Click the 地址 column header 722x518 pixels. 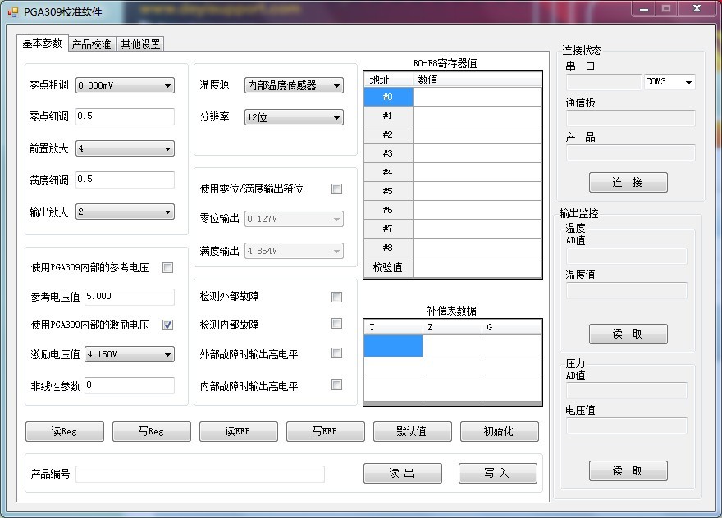click(x=389, y=80)
